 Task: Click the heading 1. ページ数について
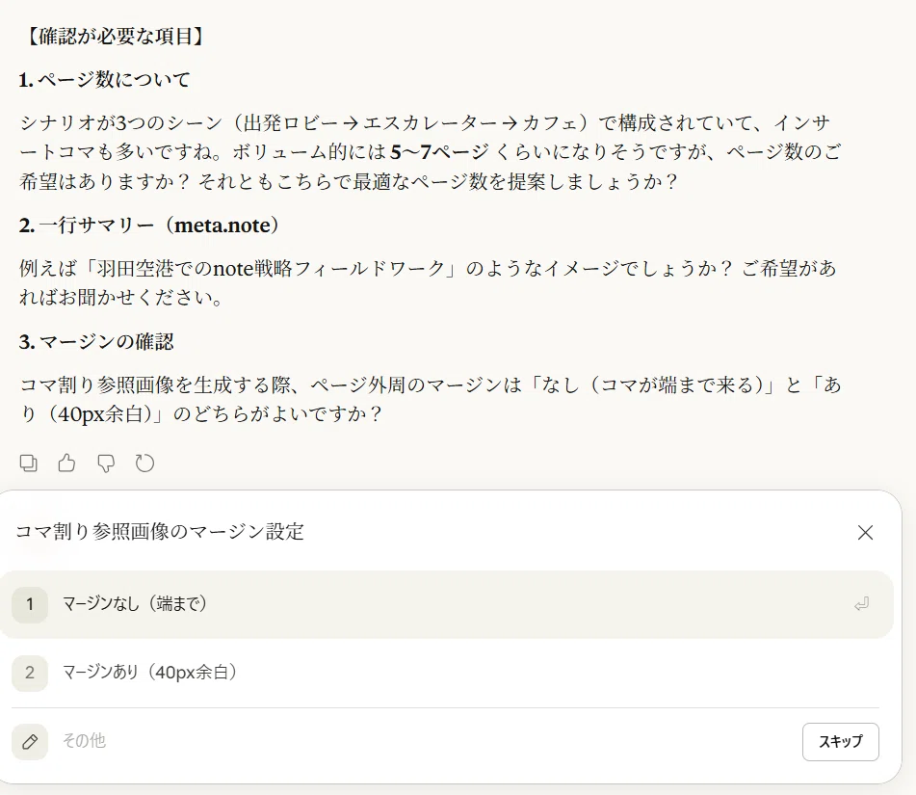click(104, 79)
